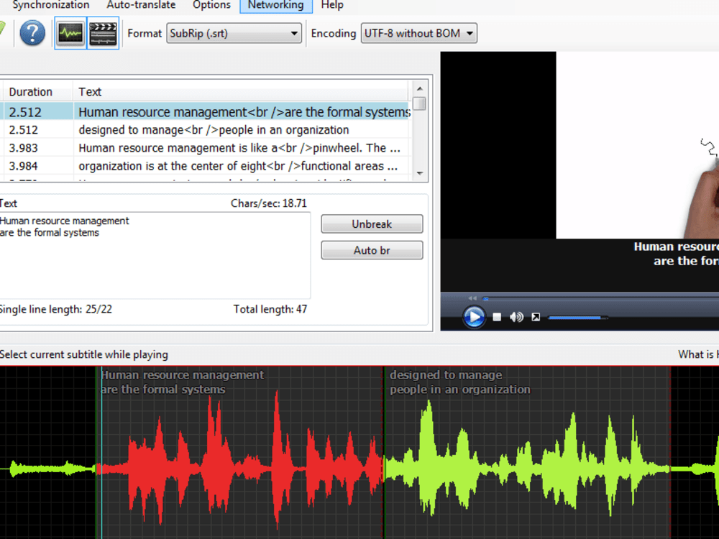Screen dimensions: 719x539
Task: Click the 'Select current subtitle while playing' label
Action: [x=84, y=354]
